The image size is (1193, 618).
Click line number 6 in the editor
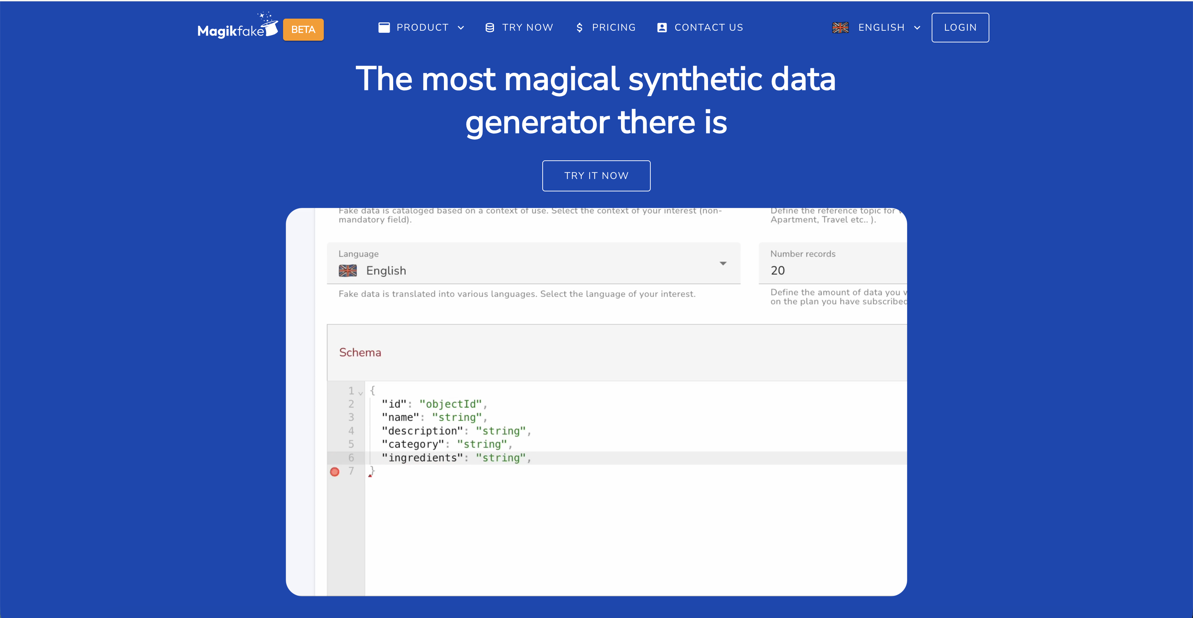pyautogui.click(x=351, y=458)
